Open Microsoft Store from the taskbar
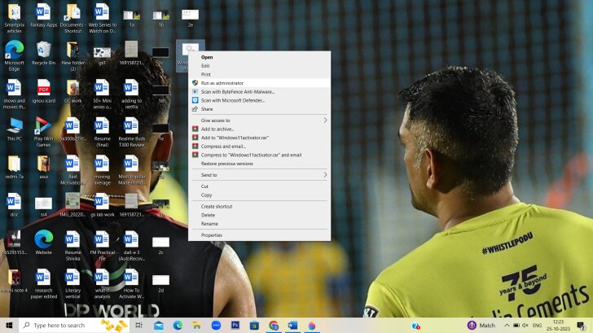This screenshot has width=593, height=333. (x=254, y=325)
